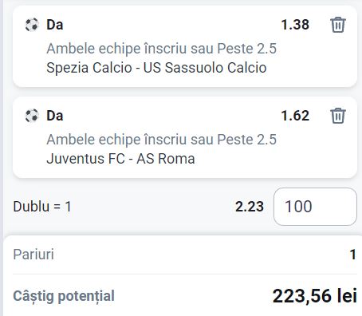Click the potential win amount 223,56 lei

[x=315, y=296]
